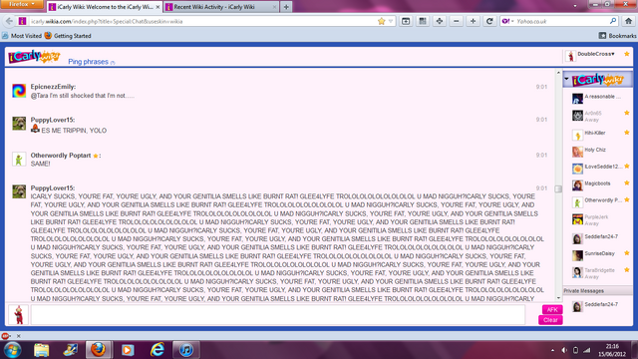This screenshot has height=359, width=638.
Task: Zoom out with the minus button
Action: point(457,21)
